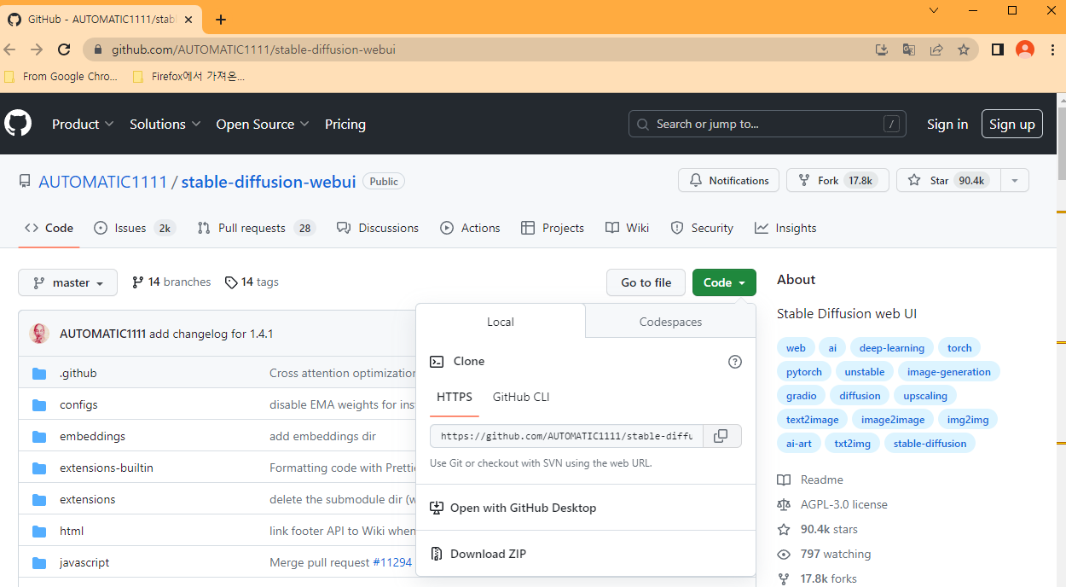The height and width of the screenshot is (587, 1066).
Task: Open the Chrome tab search chevron
Action: pyautogui.click(x=934, y=10)
